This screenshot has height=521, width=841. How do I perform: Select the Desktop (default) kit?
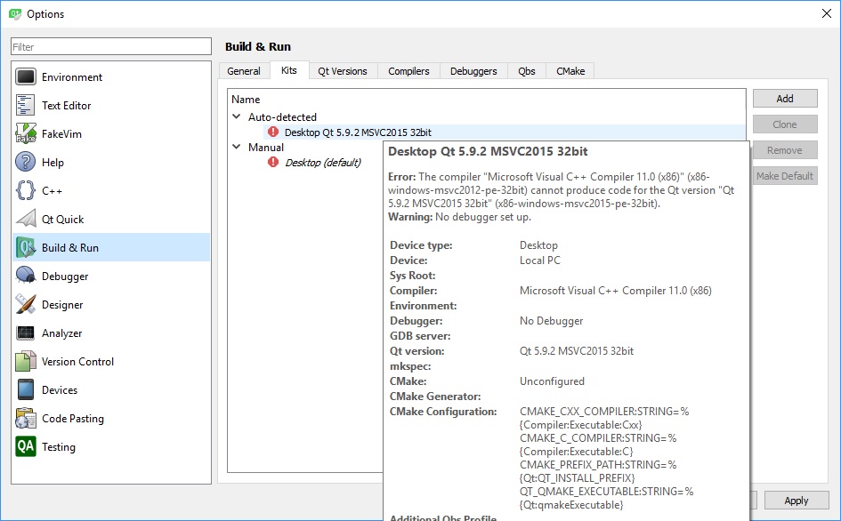(x=323, y=163)
